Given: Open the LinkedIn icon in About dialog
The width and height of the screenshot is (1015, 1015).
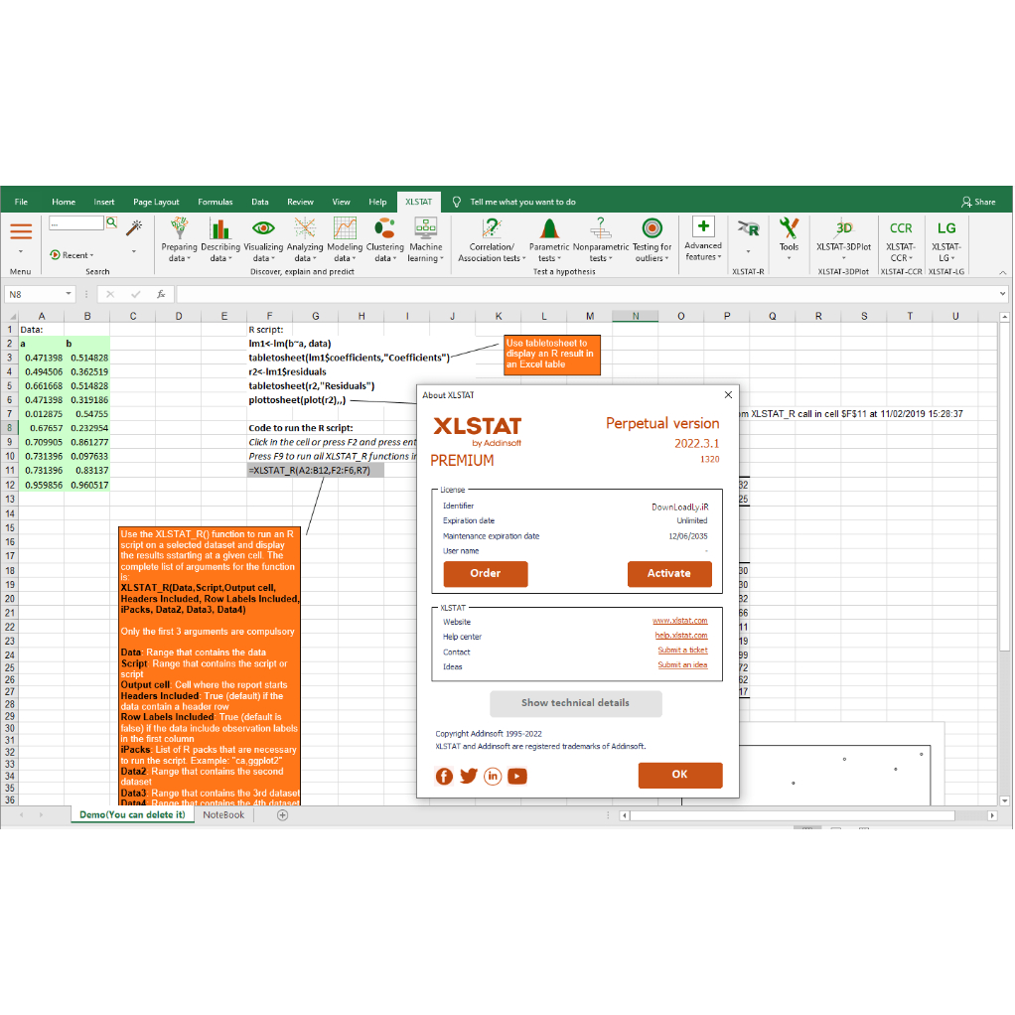Looking at the screenshot, I should (x=493, y=776).
